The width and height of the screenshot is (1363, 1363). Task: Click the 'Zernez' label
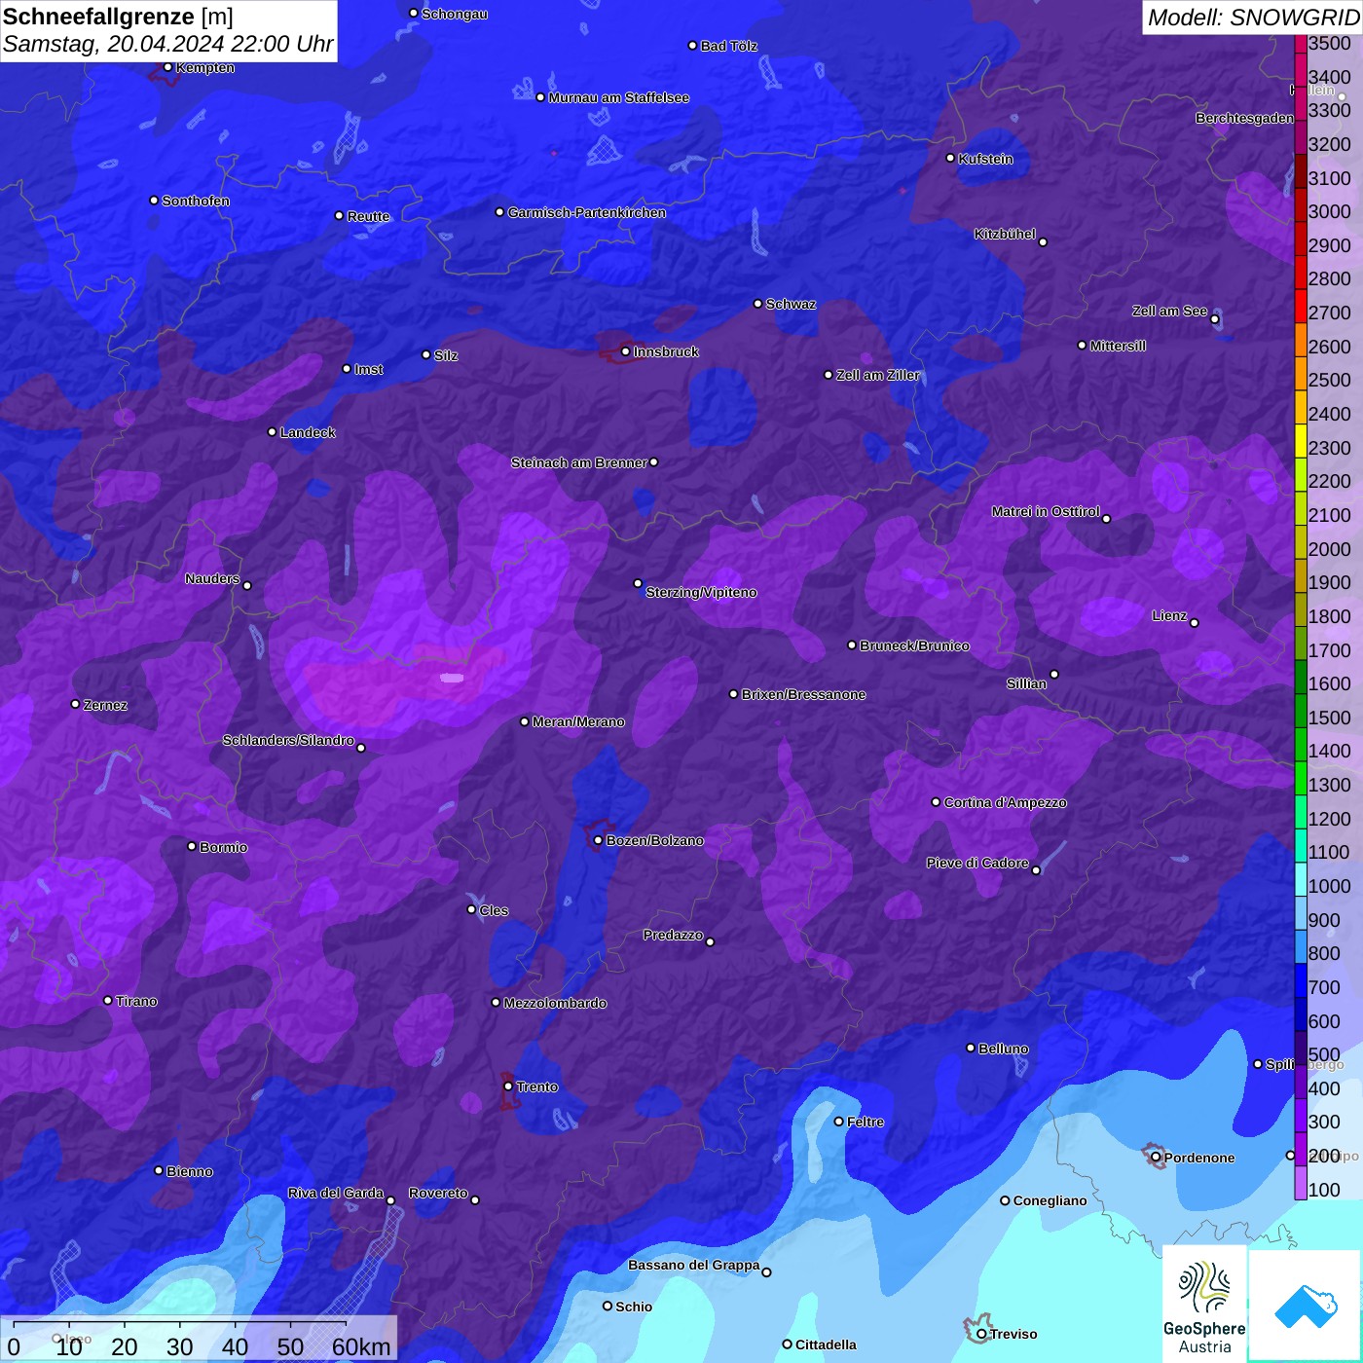coord(105,705)
